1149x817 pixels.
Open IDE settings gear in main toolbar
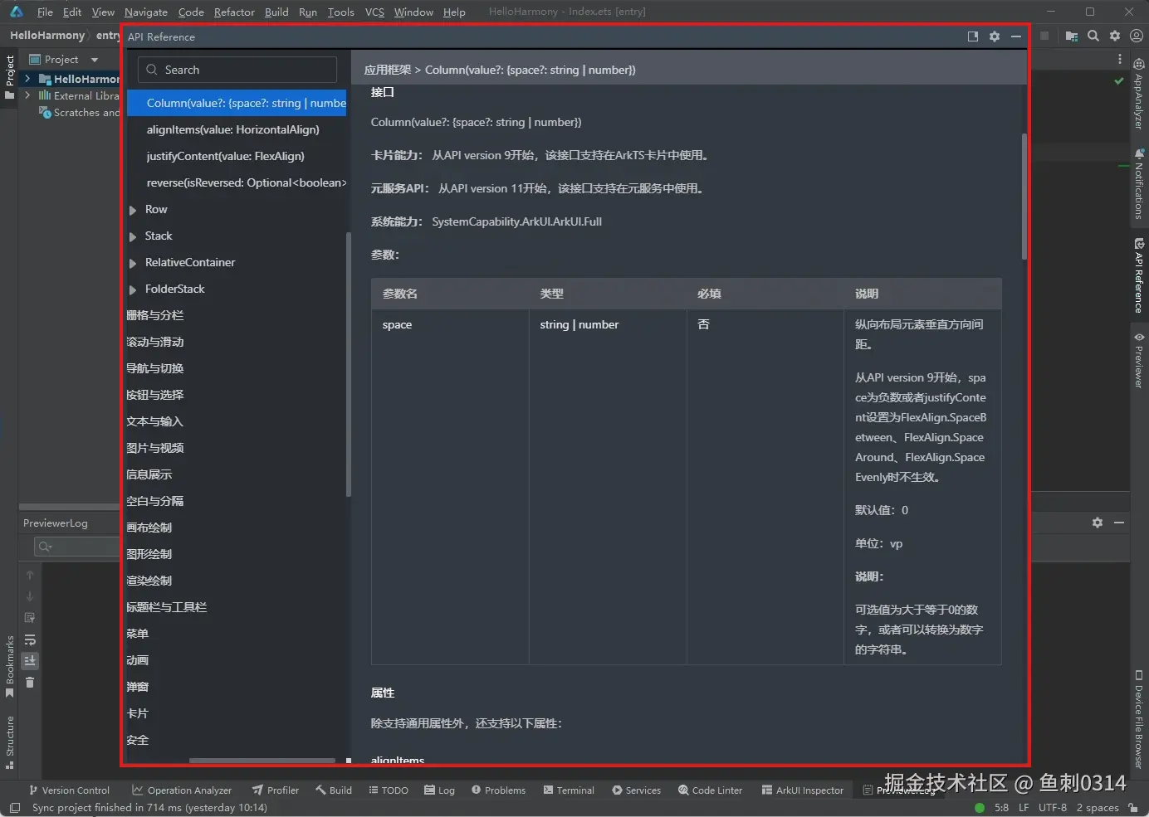coord(1115,36)
